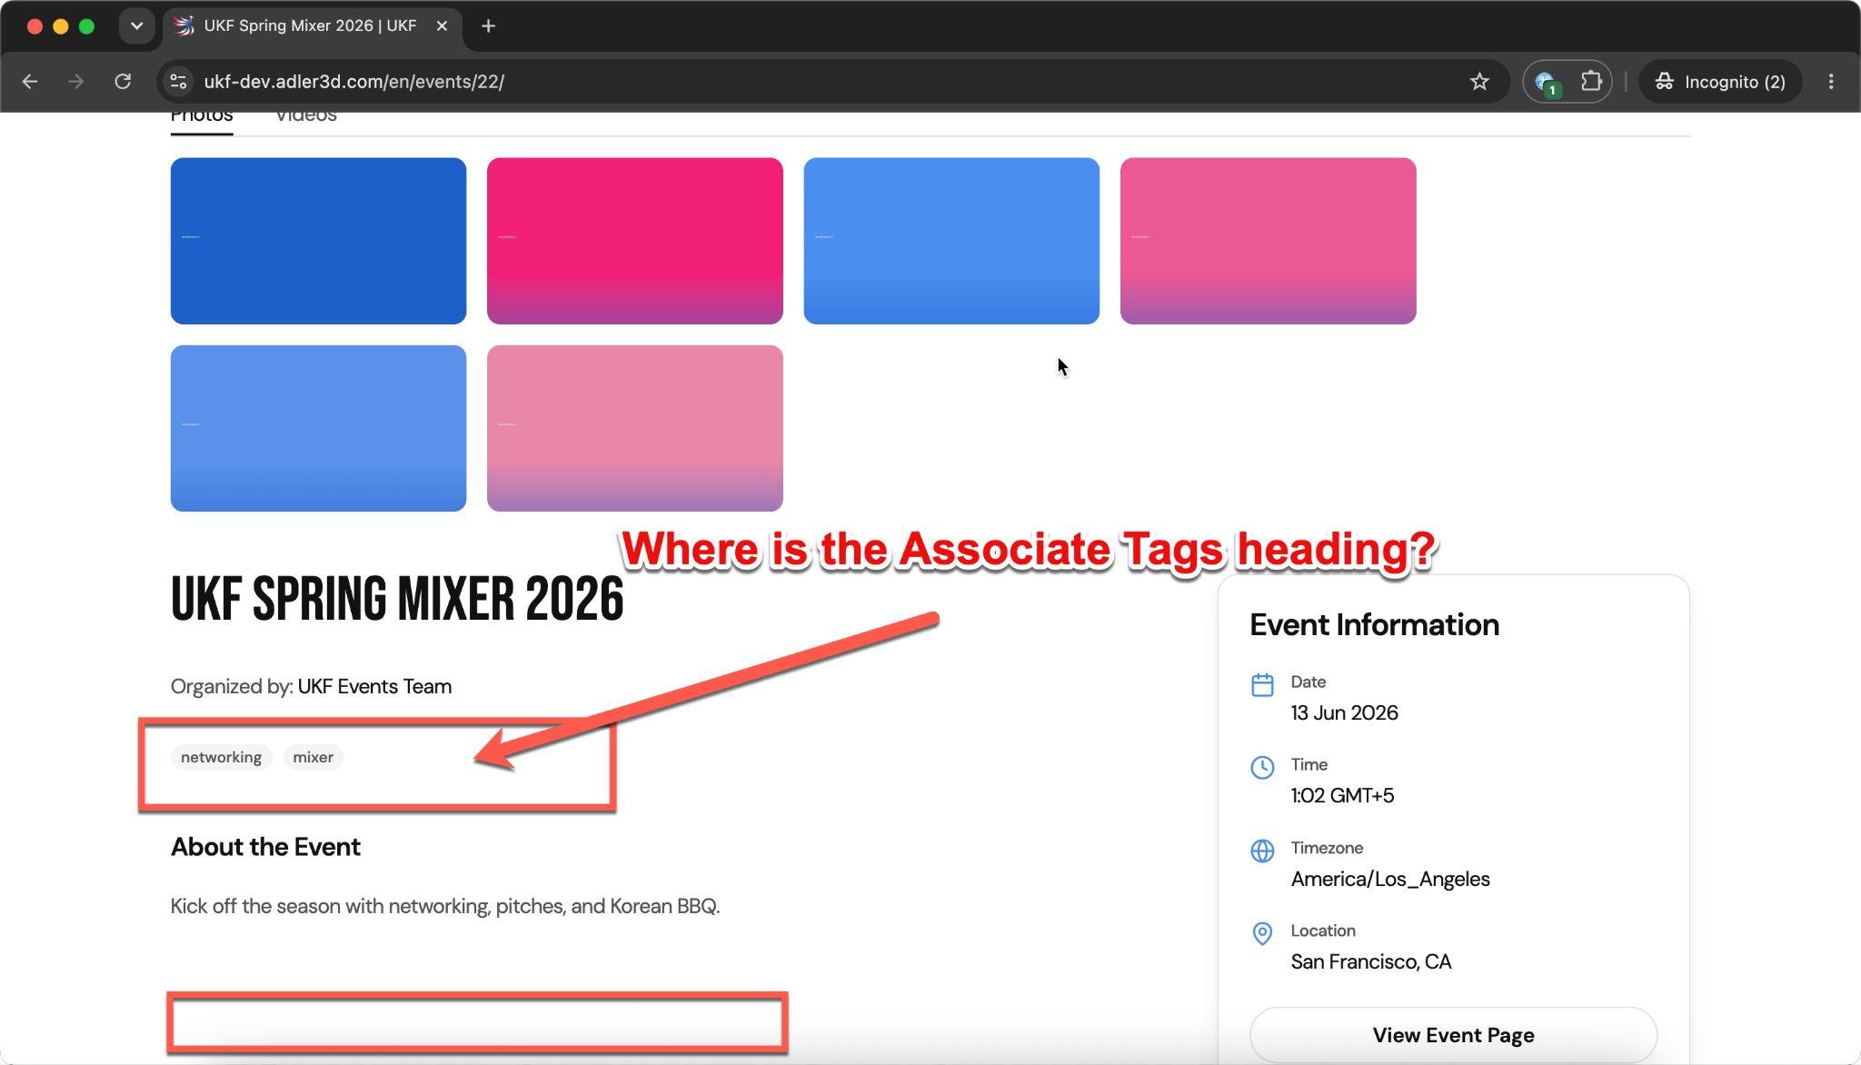
Task: Select the Photos tab
Action: pyautogui.click(x=202, y=116)
